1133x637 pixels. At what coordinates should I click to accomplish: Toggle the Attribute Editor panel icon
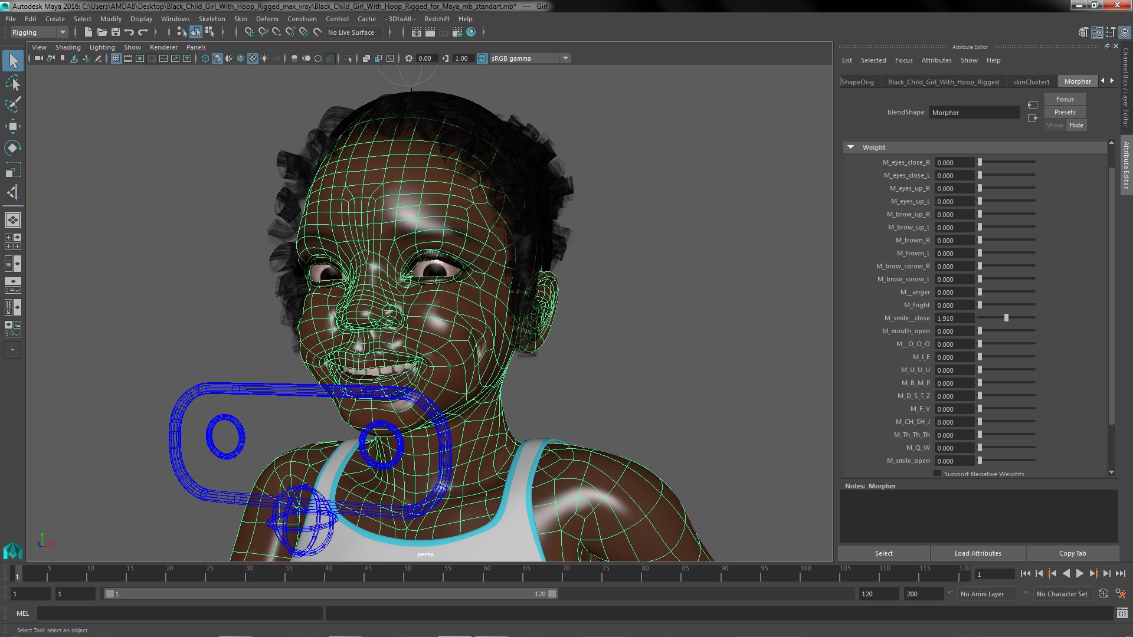click(x=1097, y=32)
